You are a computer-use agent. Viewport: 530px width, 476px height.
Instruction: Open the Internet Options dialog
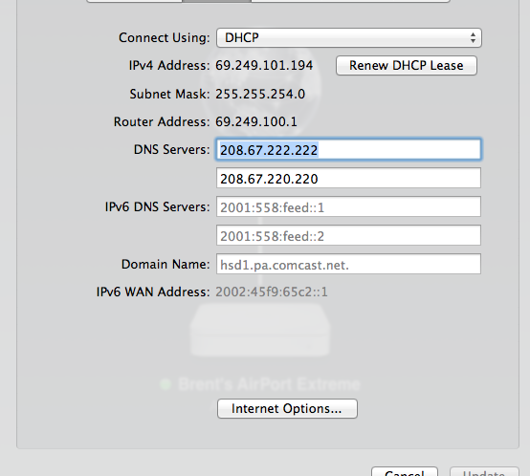287,408
